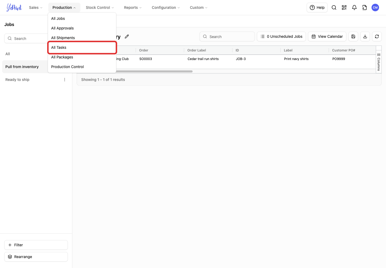Sort by the Order column header

pyautogui.click(x=160, y=50)
